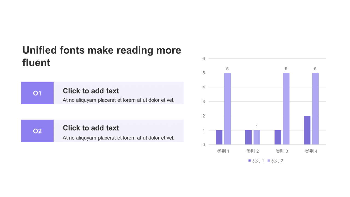The image size is (350, 197).
Task: Click the tall light bar in 类别 1
Action: 227,109
